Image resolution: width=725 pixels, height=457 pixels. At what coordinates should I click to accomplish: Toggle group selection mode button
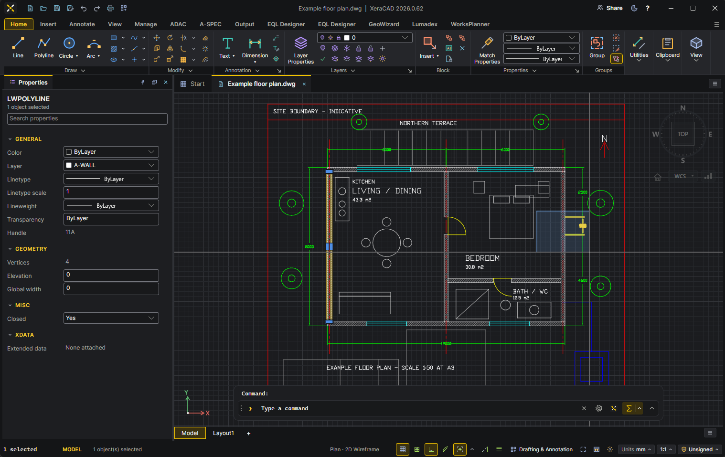[x=617, y=59]
